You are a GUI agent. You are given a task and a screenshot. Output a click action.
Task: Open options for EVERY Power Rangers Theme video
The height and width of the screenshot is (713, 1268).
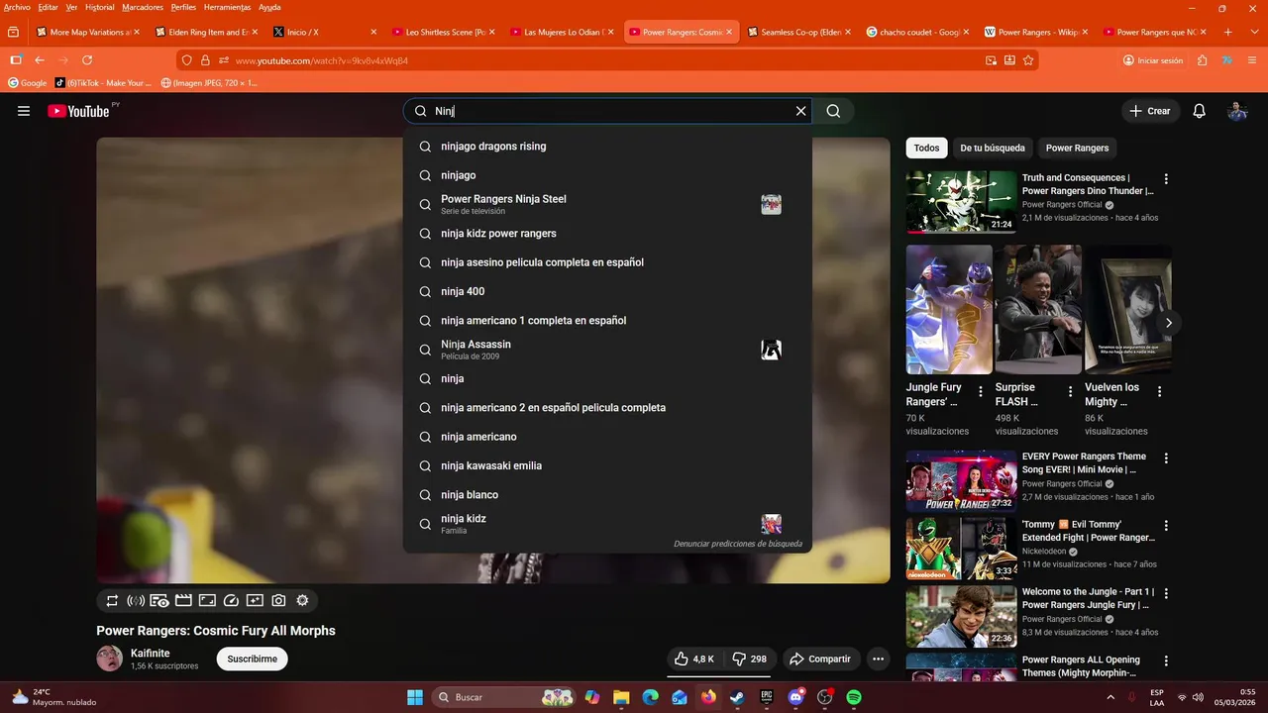tap(1166, 458)
